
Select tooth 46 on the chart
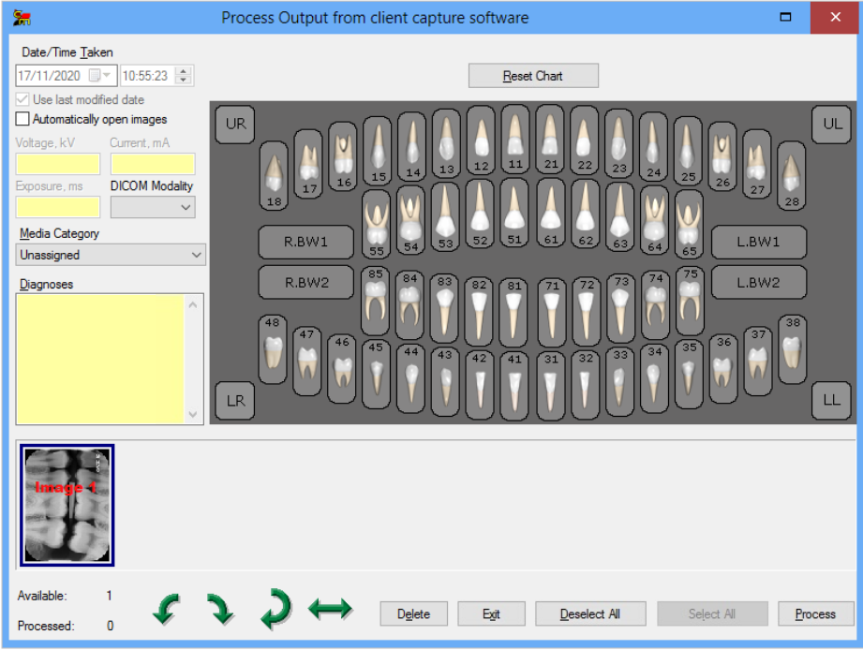(341, 368)
